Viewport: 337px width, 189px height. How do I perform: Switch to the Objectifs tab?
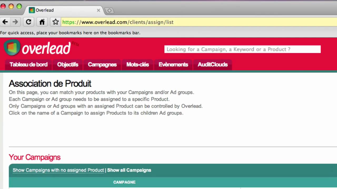tap(68, 65)
